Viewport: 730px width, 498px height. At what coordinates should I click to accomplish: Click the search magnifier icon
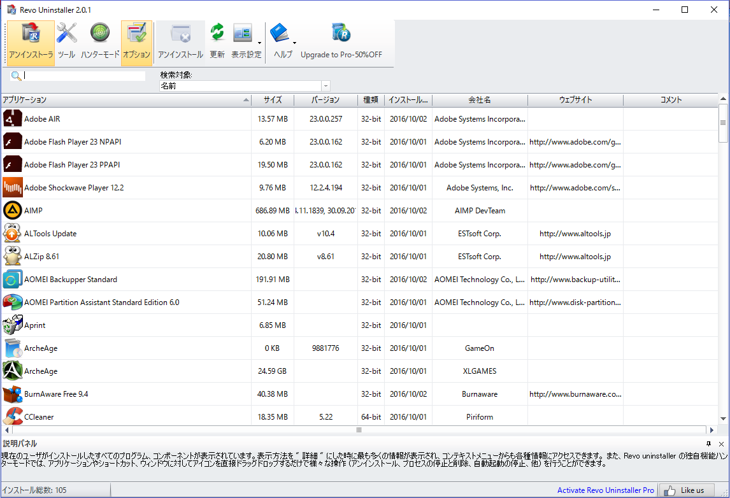pyautogui.click(x=16, y=76)
